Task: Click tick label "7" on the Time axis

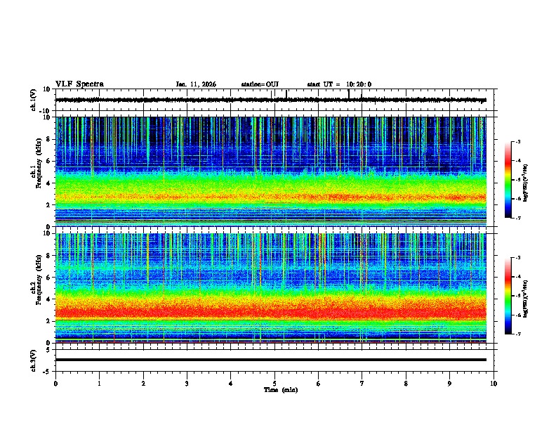Action: tap(362, 383)
